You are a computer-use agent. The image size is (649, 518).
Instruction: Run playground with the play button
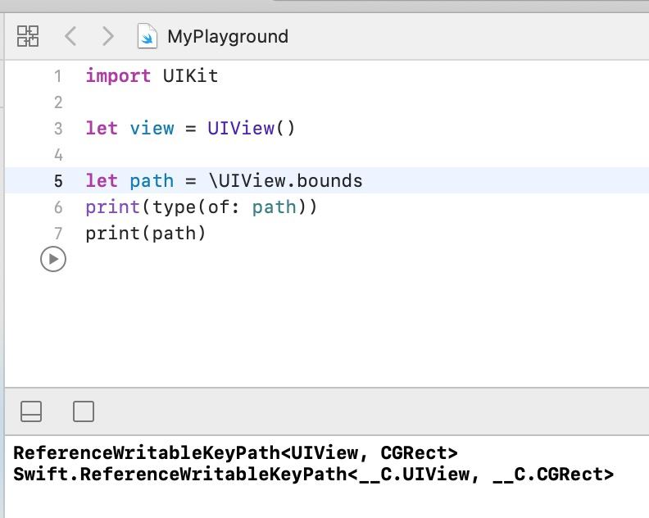click(53, 259)
